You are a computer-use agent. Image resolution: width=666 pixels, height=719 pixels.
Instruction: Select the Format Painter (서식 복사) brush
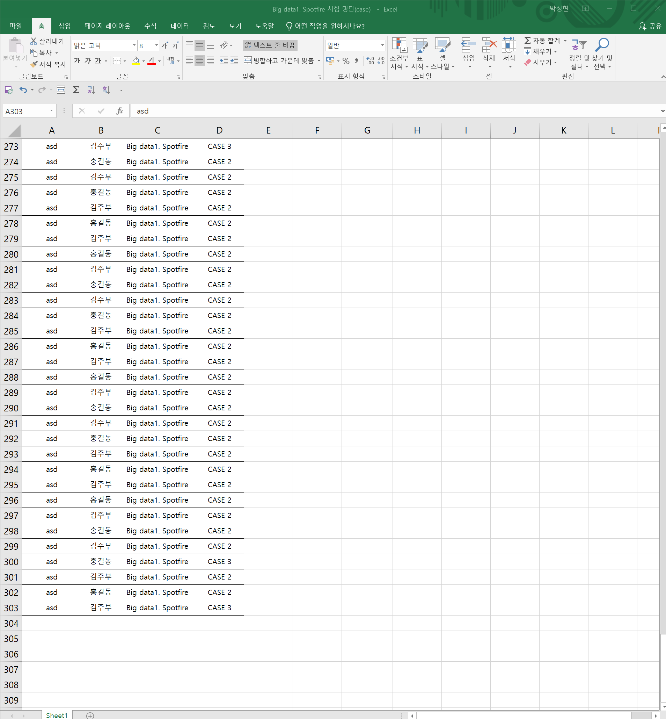coord(34,64)
